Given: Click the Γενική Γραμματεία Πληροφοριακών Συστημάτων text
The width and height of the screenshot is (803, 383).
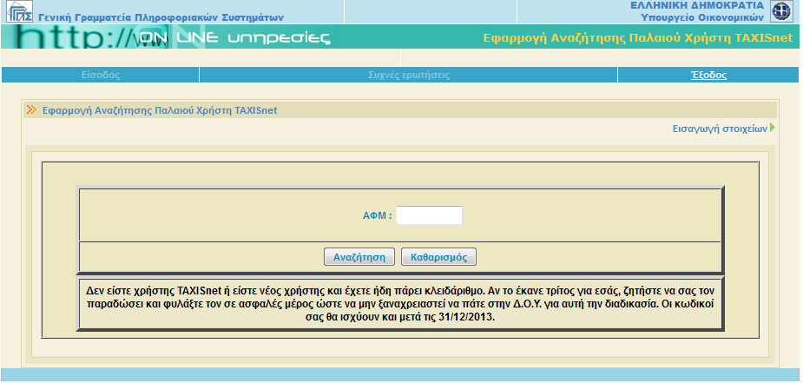Looking at the screenshot, I should pyautogui.click(x=161, y=17).
